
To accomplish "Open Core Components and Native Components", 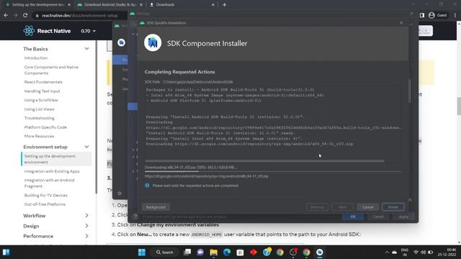I will (x=51, y=70).
